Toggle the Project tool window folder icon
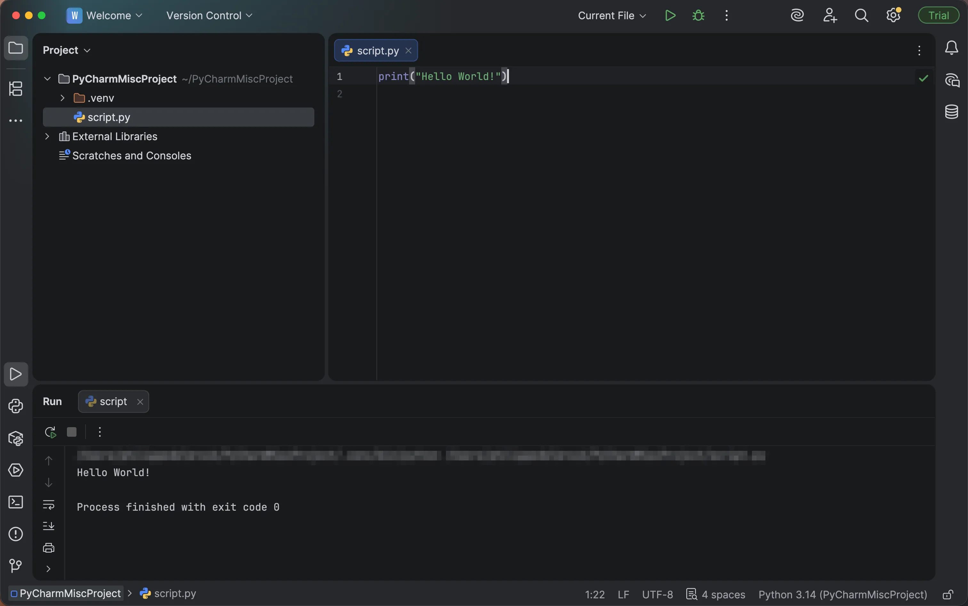This screenshot has width=968, height=606. tap(16, 48)
